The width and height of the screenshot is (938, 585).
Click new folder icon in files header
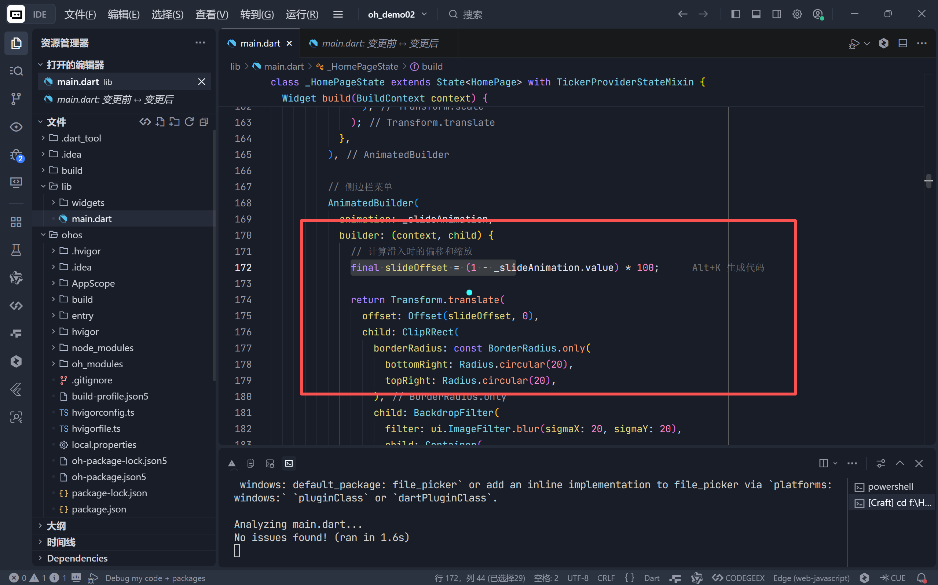(175, 122)
